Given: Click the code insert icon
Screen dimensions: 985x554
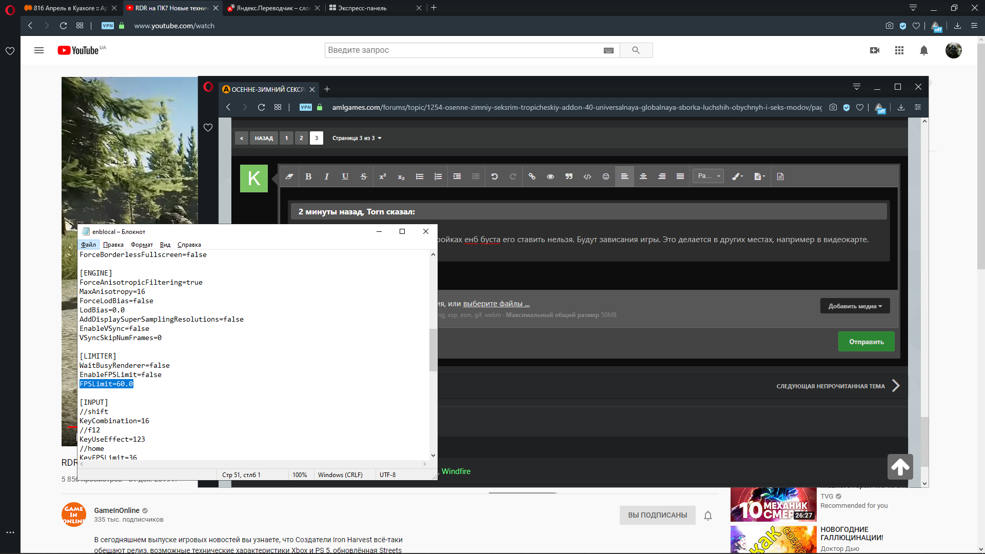Looking at the screenshot, I should [587, 176].
